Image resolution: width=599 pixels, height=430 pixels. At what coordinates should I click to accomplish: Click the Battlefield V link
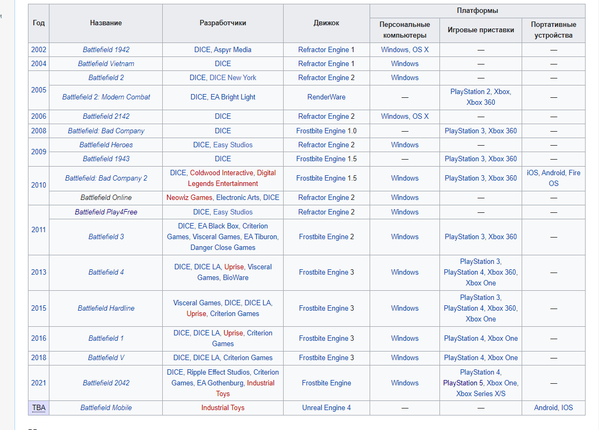[106, 358]
